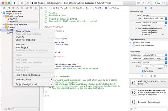Choose Show File Inspector menu item
This screenshot has height=111, width=168.
click(33, 40)
